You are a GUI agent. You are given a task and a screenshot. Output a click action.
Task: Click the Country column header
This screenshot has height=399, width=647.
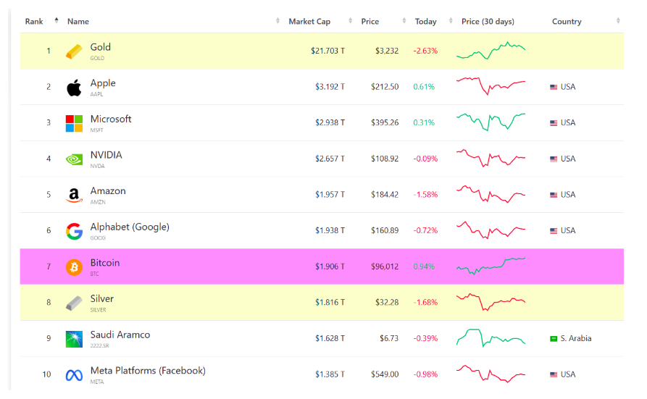pos(567,22)
